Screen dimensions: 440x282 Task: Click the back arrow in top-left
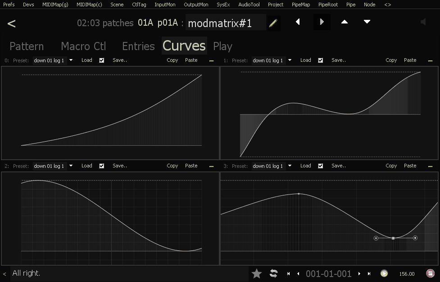tap(12, 23)
